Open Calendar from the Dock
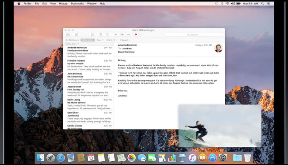The width and height of the screenshot is (288, 165). pos(91,158)
